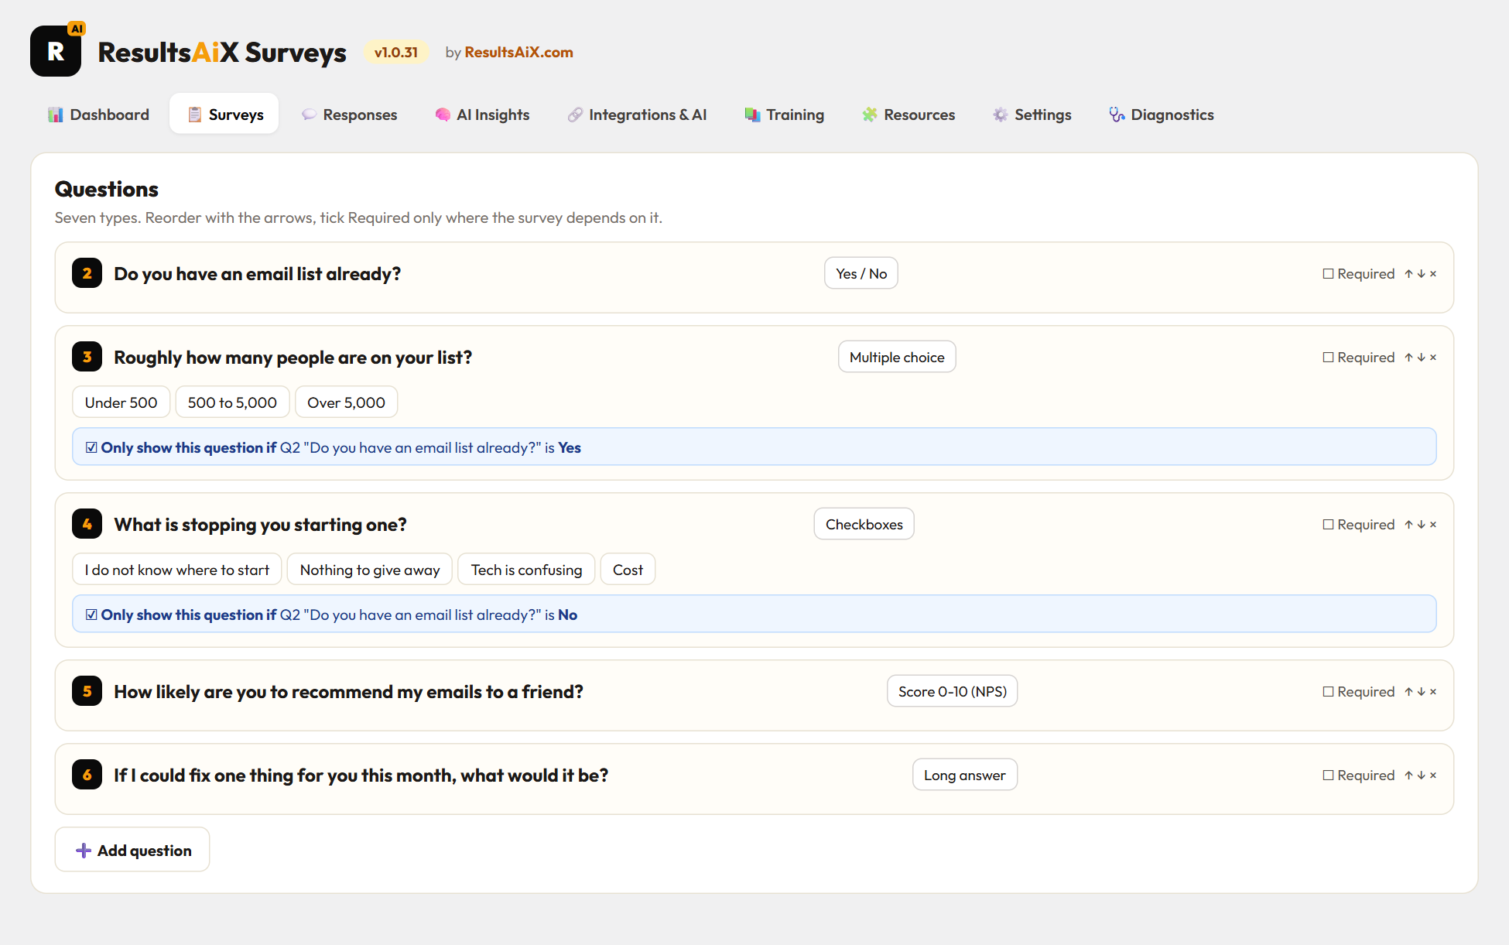Move question 6 up with arrow
This screenshot has width=1509, height=945.
click(x=1409, y=776)
